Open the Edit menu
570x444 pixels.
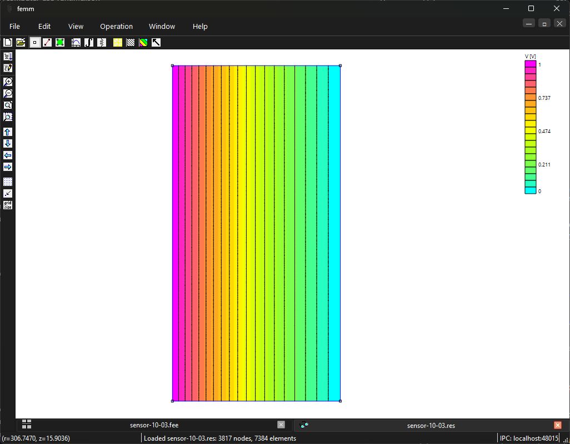pyautogui.click(x=44, y=26)
